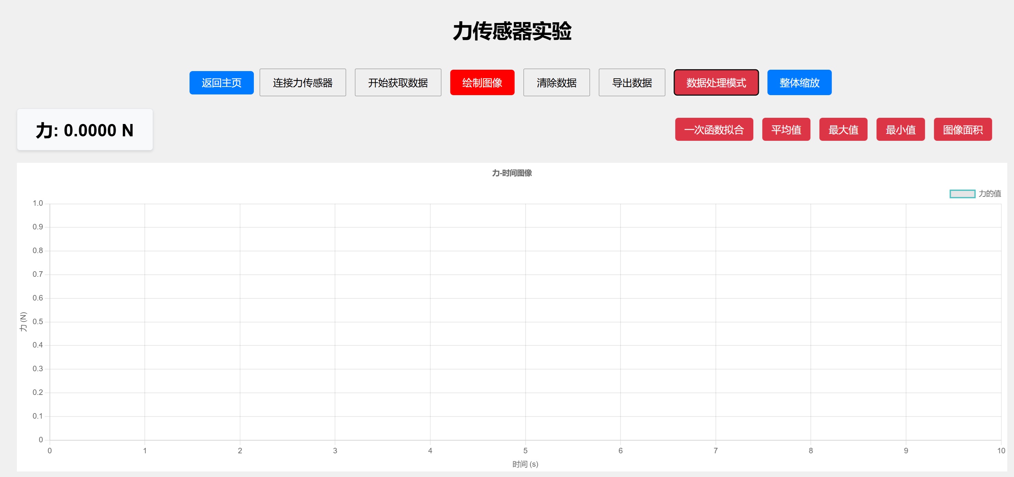Screen dimensions: 1014x477
Task: Click the 整体缩放 zoom button
Action: (x=799, y=82)
